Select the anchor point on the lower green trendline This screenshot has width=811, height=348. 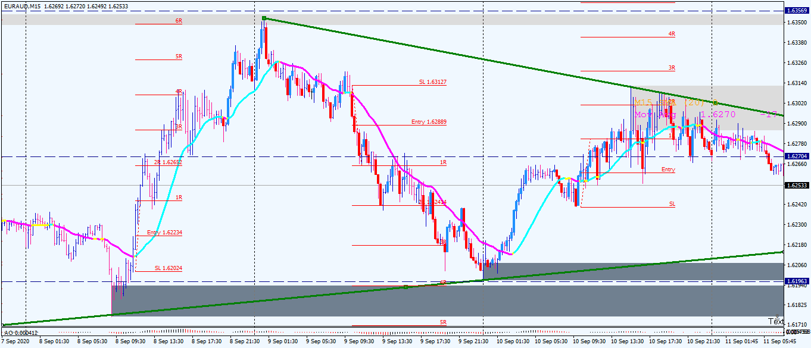(x=405, y=287)
